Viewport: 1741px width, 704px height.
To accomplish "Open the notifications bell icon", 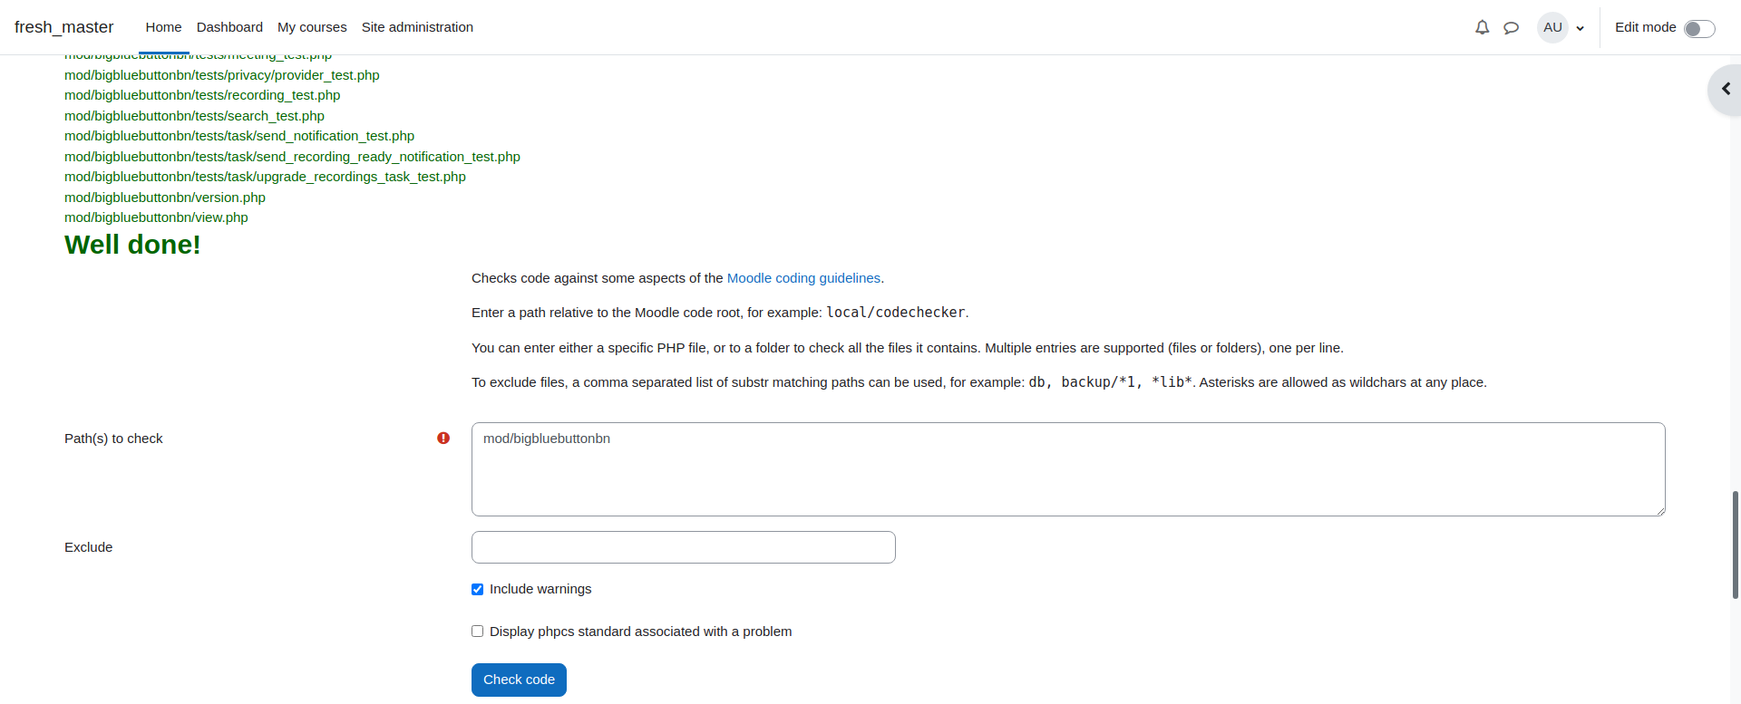I will tap(1482, 27).
